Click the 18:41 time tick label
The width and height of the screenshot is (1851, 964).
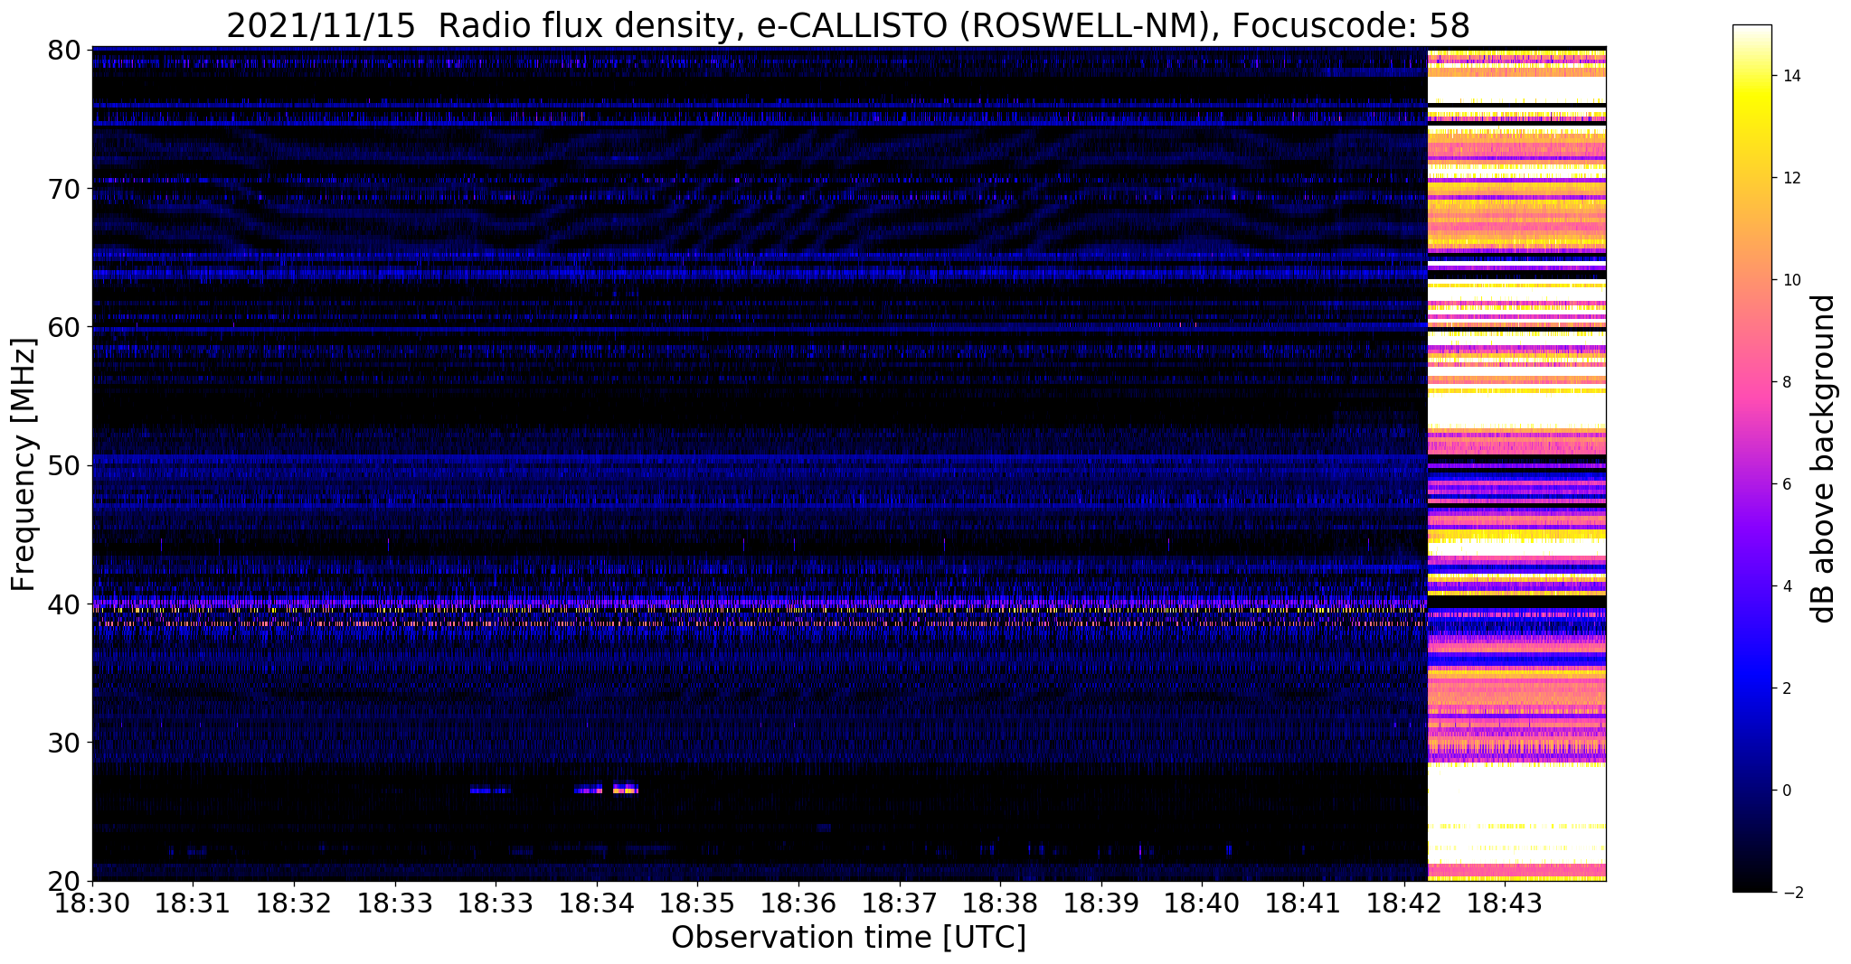(1303, 903)
